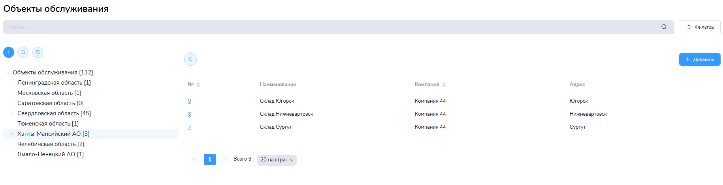
Task: Click the blue plus icon above the tree
Action: pos(9,52)
